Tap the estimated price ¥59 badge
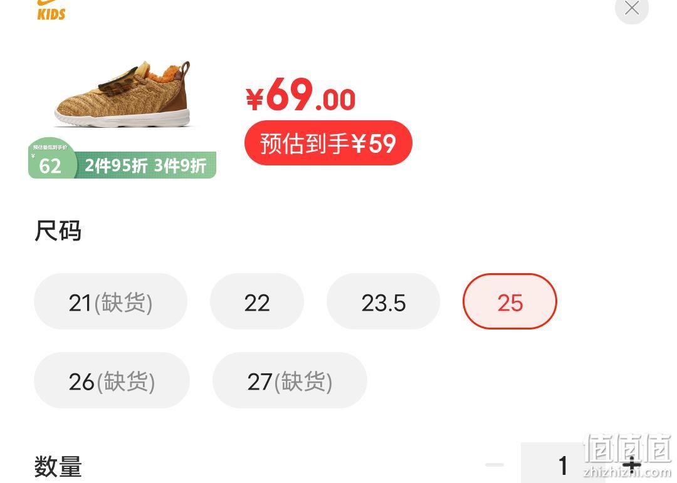 [x=328, y=143]
